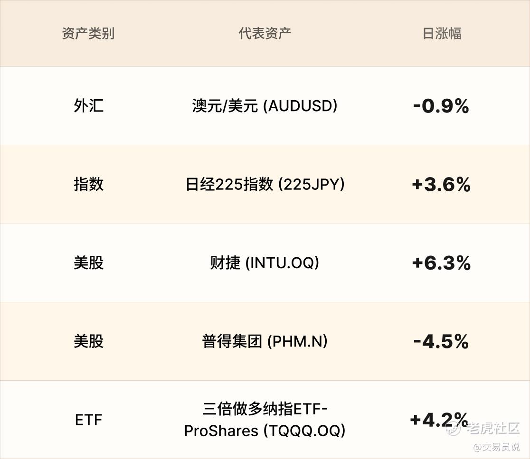Click the 资产类别 column header

click(x=88, y=33)
